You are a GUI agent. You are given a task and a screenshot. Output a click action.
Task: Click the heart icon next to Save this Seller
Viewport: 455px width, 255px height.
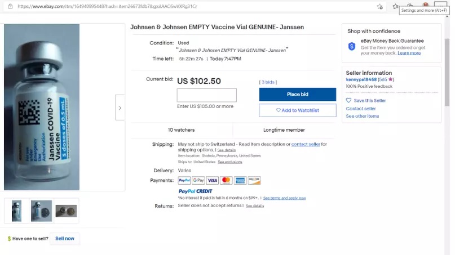point(348,100)
